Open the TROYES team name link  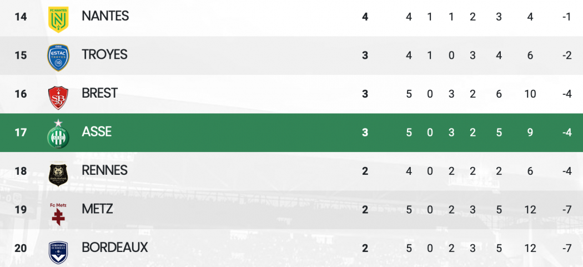tap(104, 54)
